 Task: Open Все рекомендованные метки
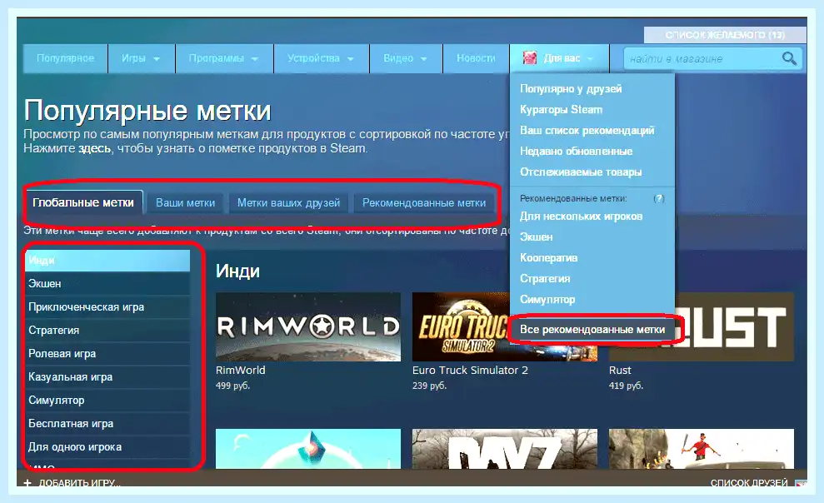592,330
